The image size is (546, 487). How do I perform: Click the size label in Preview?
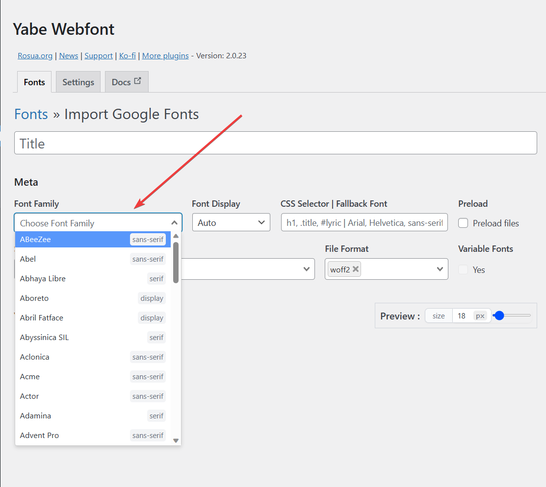tap(439, 316)
